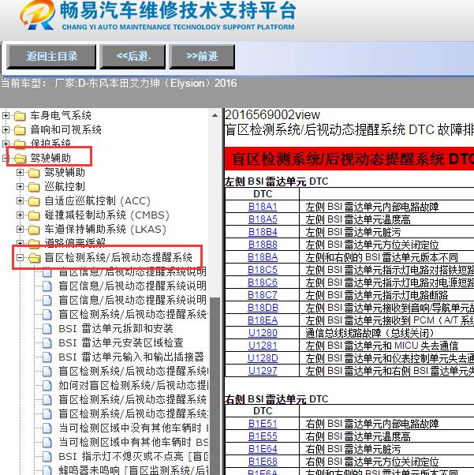Open the B18C5 DTC link
The width and height of the screenshot is (474, 475).
[263, 270]
